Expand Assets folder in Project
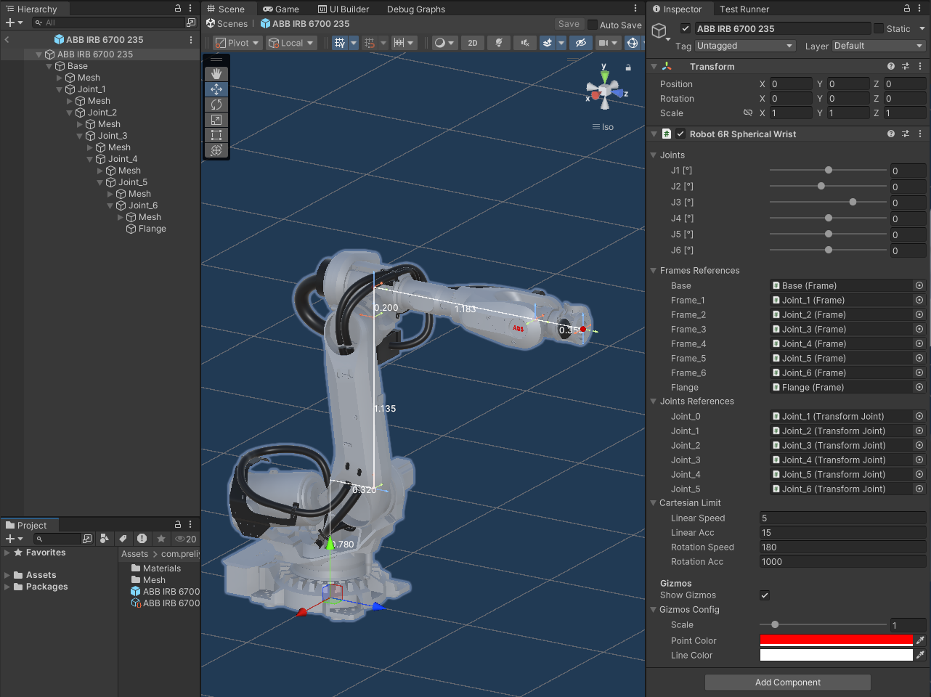Image resolution: width=931 pixels, height=697 pixels. [7, 575]
